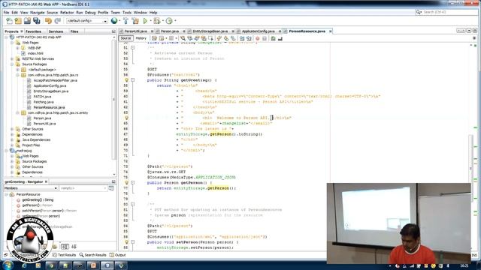Viewport: 481px width, 270px height.
Task: Collapse the Source Packages node
Action: click(12, 64)
